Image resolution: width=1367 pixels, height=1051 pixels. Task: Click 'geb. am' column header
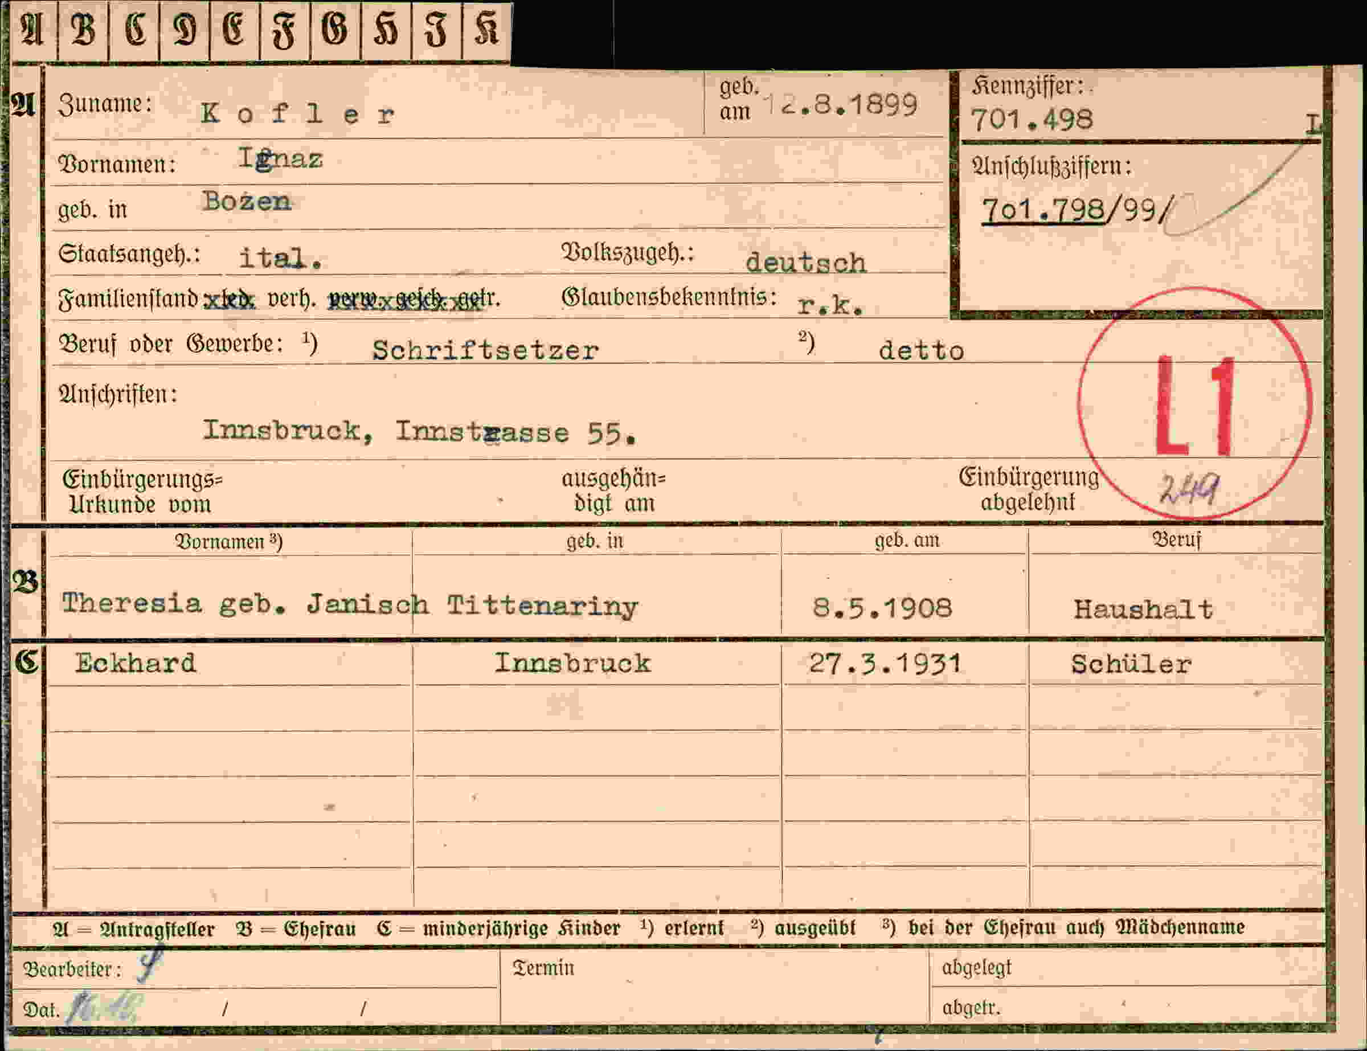pyautogui.click(x=907, y=540)
